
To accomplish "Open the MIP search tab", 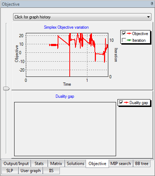I will pyautogui.click(x=121, y=164).
